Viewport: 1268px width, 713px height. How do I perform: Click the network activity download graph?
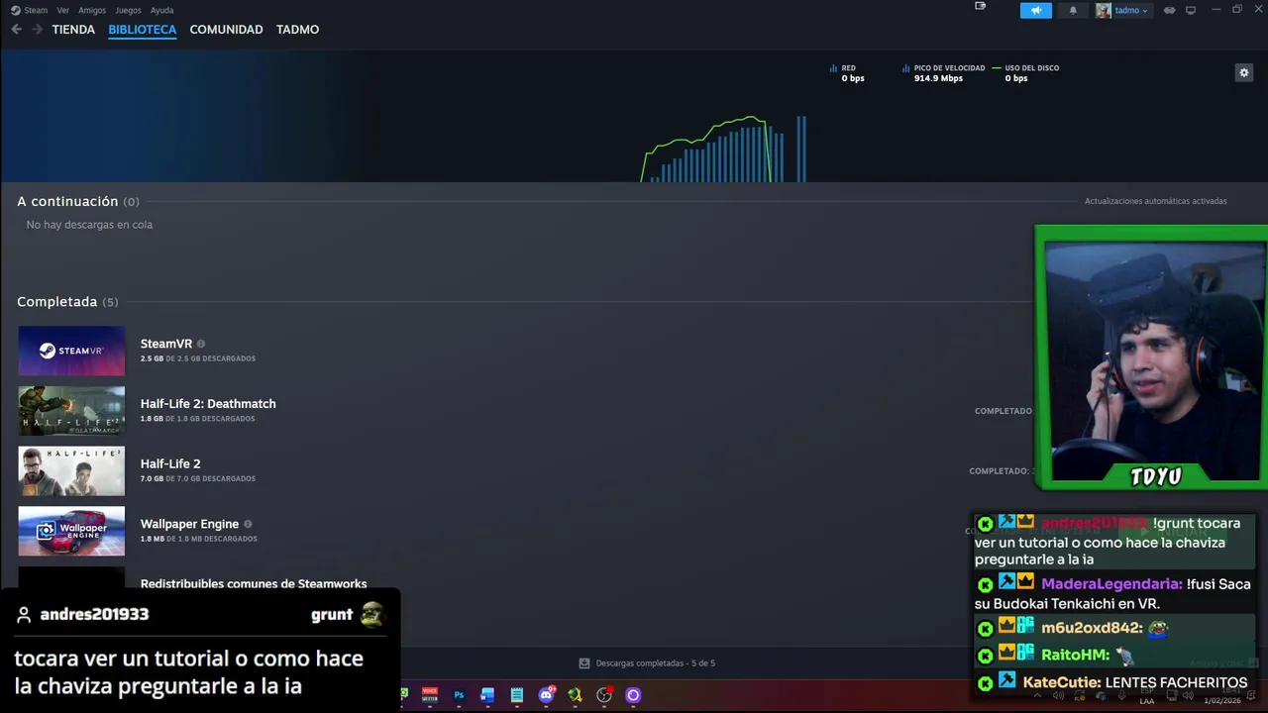click(724, 149)
